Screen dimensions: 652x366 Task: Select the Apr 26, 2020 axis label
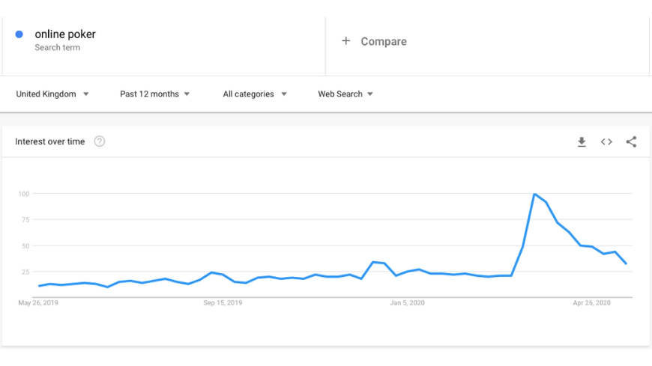click(592, 302)
